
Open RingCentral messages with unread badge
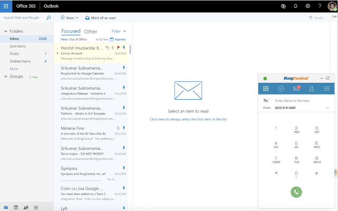[x=296, y=89]
